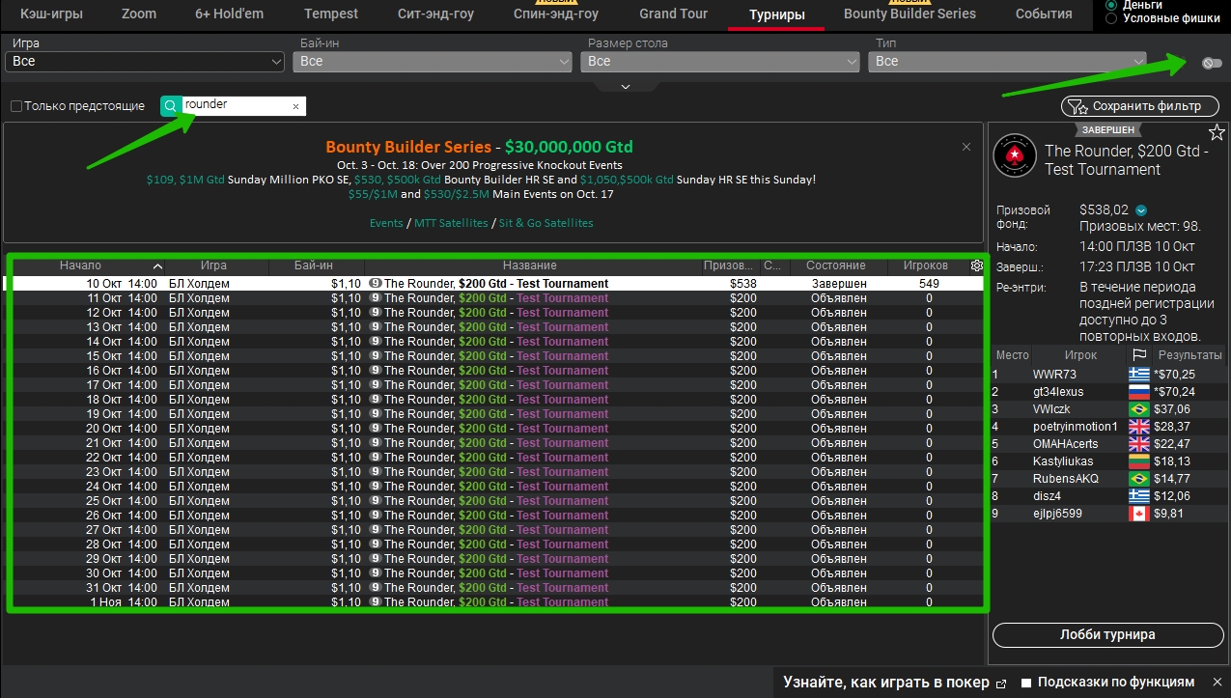Open the Бай-ин dropdown
1231x698 pixels.
(433, 61)
